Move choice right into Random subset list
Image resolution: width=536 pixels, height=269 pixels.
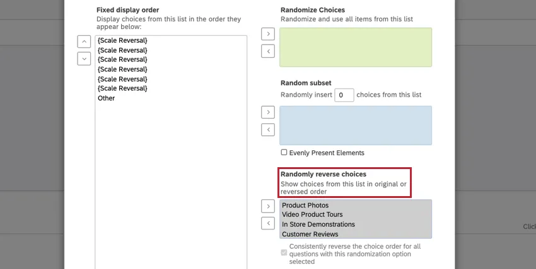(x=268, y=112)
